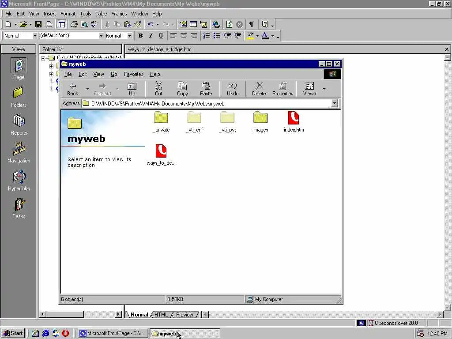Click the Delete button in myweb
Image resolution: width=452 pixels, height=339 pixels.
coord(259,89)
